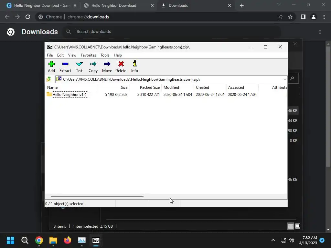Click the packed size 2 310 422 721
Image resolution: width=331 pixels, height=248 pixels.
click(x=148, y=95)
